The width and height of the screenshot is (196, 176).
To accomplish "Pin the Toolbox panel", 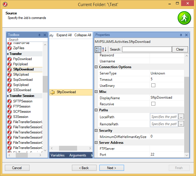I will (x=39, y=35).
